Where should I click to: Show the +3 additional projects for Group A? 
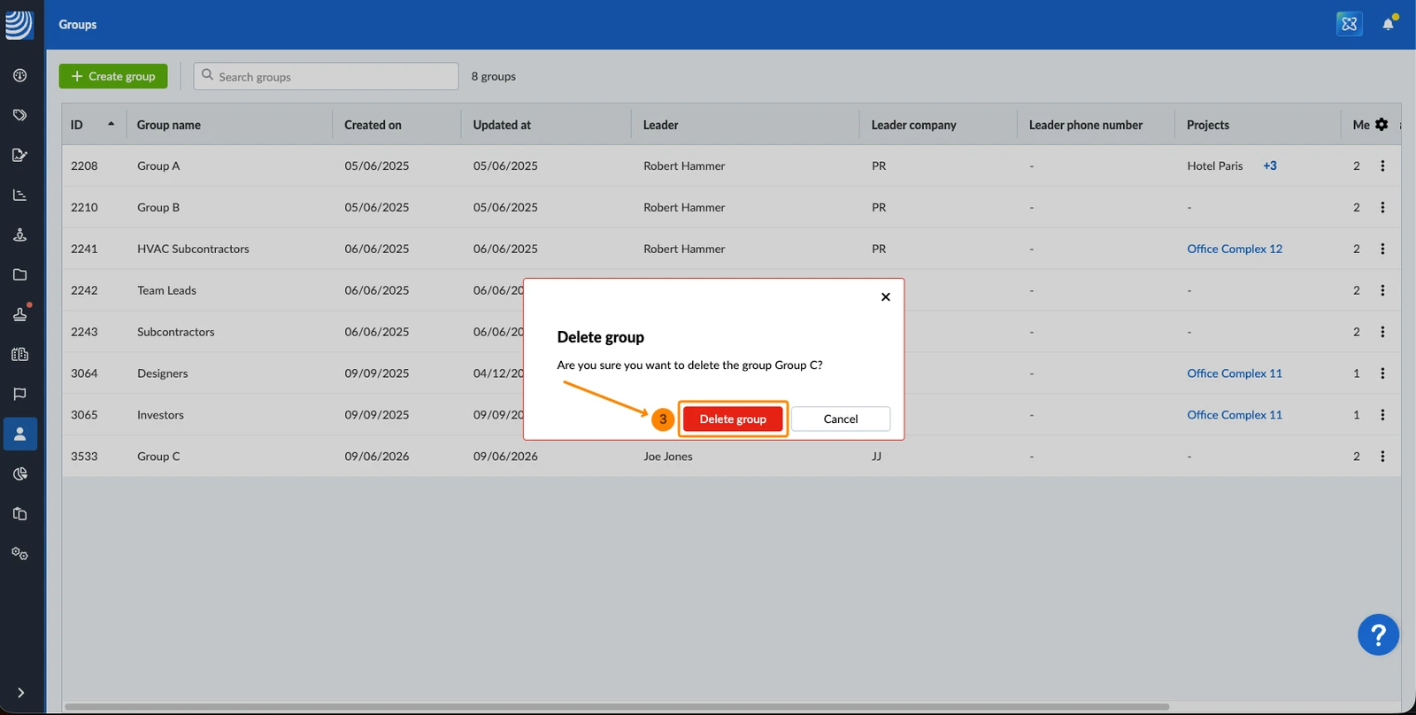click(x=1270, y=165)
